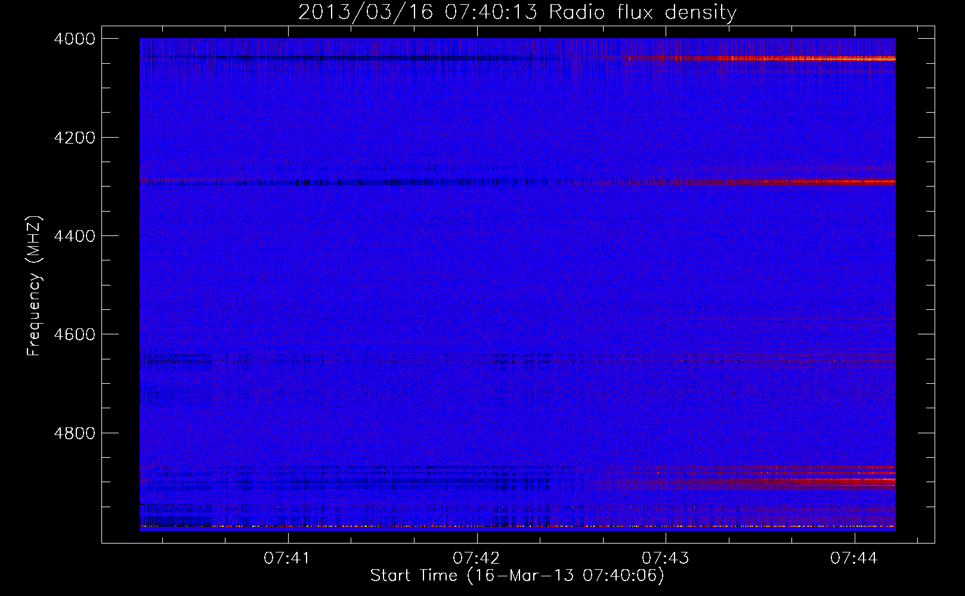Click the 'Start Time (16-Mar-13 07:40:06)' axis title
Image resolution: width=965 pixels, height=596 pixels.
(x=517, y=576)
